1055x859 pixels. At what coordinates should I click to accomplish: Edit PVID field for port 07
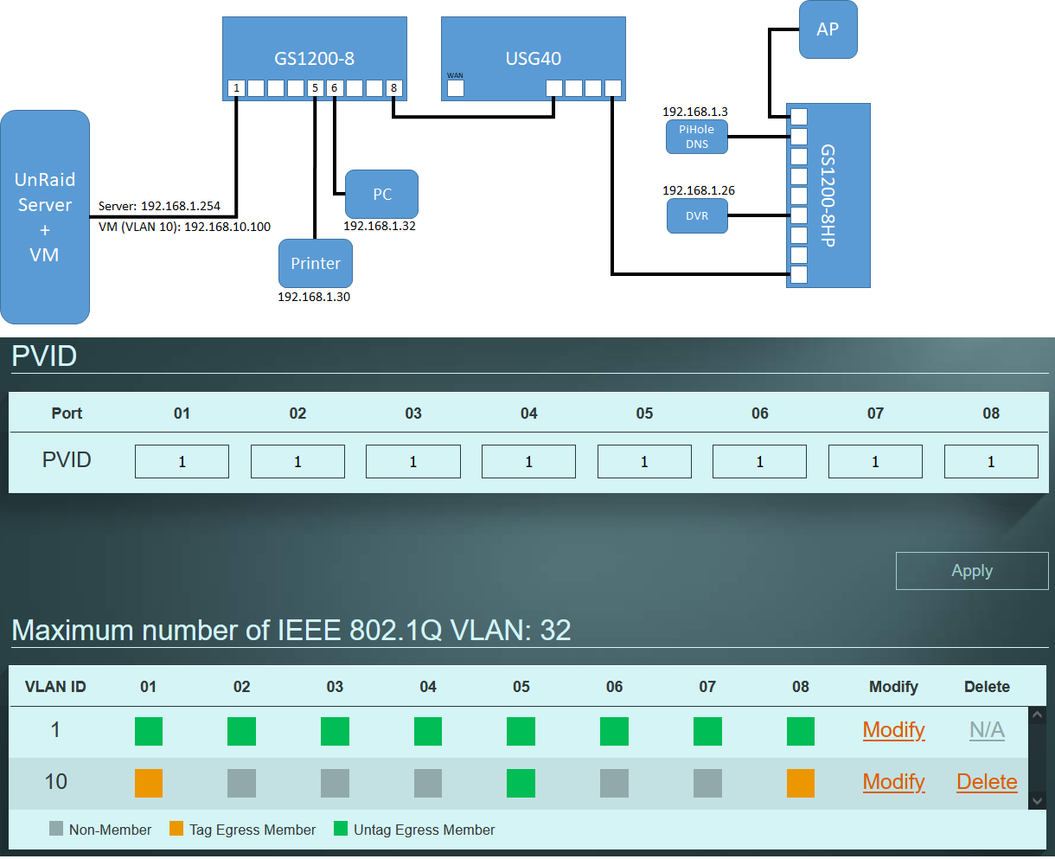(875, 462)
